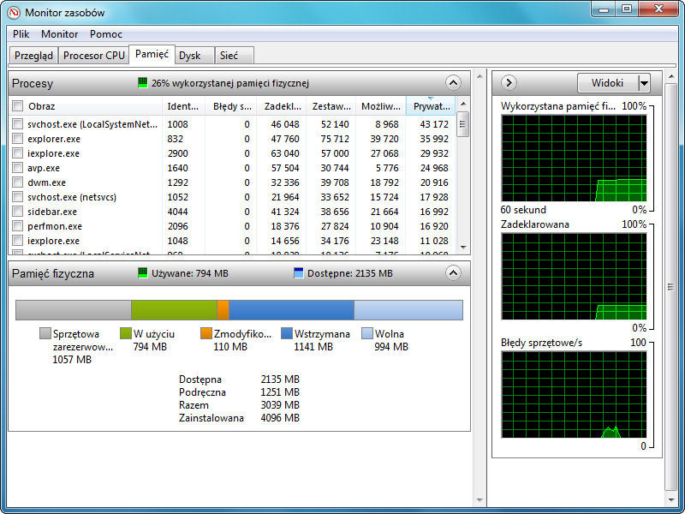This screenshot has width=685, height=514.
Task: Check the iexplore.exe checkbox with PID 2900
Action: coord(17,153)
